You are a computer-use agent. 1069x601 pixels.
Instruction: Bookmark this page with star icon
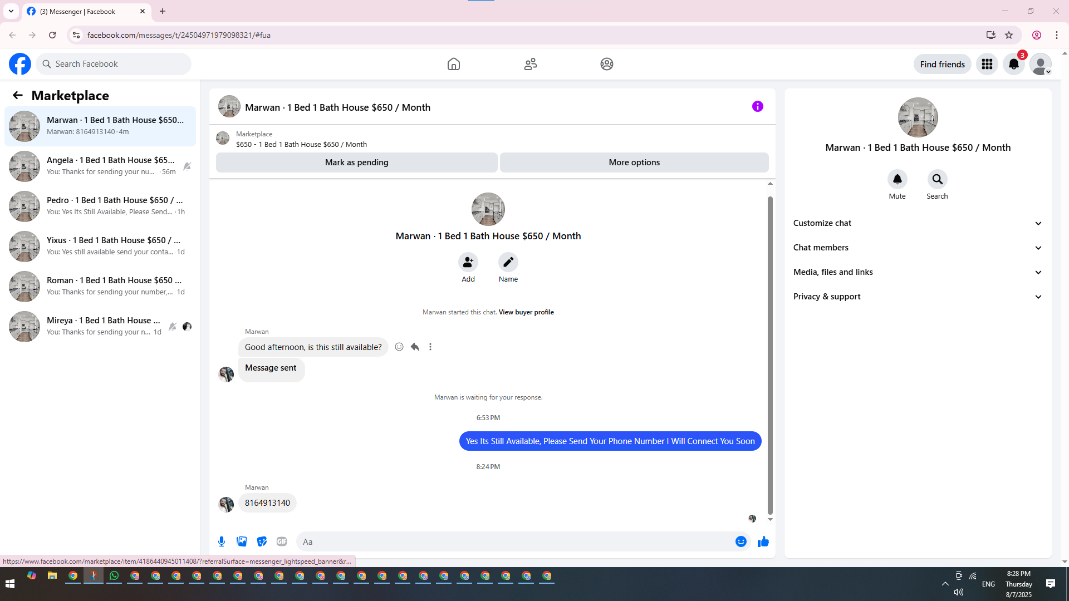coord(1009,35)
